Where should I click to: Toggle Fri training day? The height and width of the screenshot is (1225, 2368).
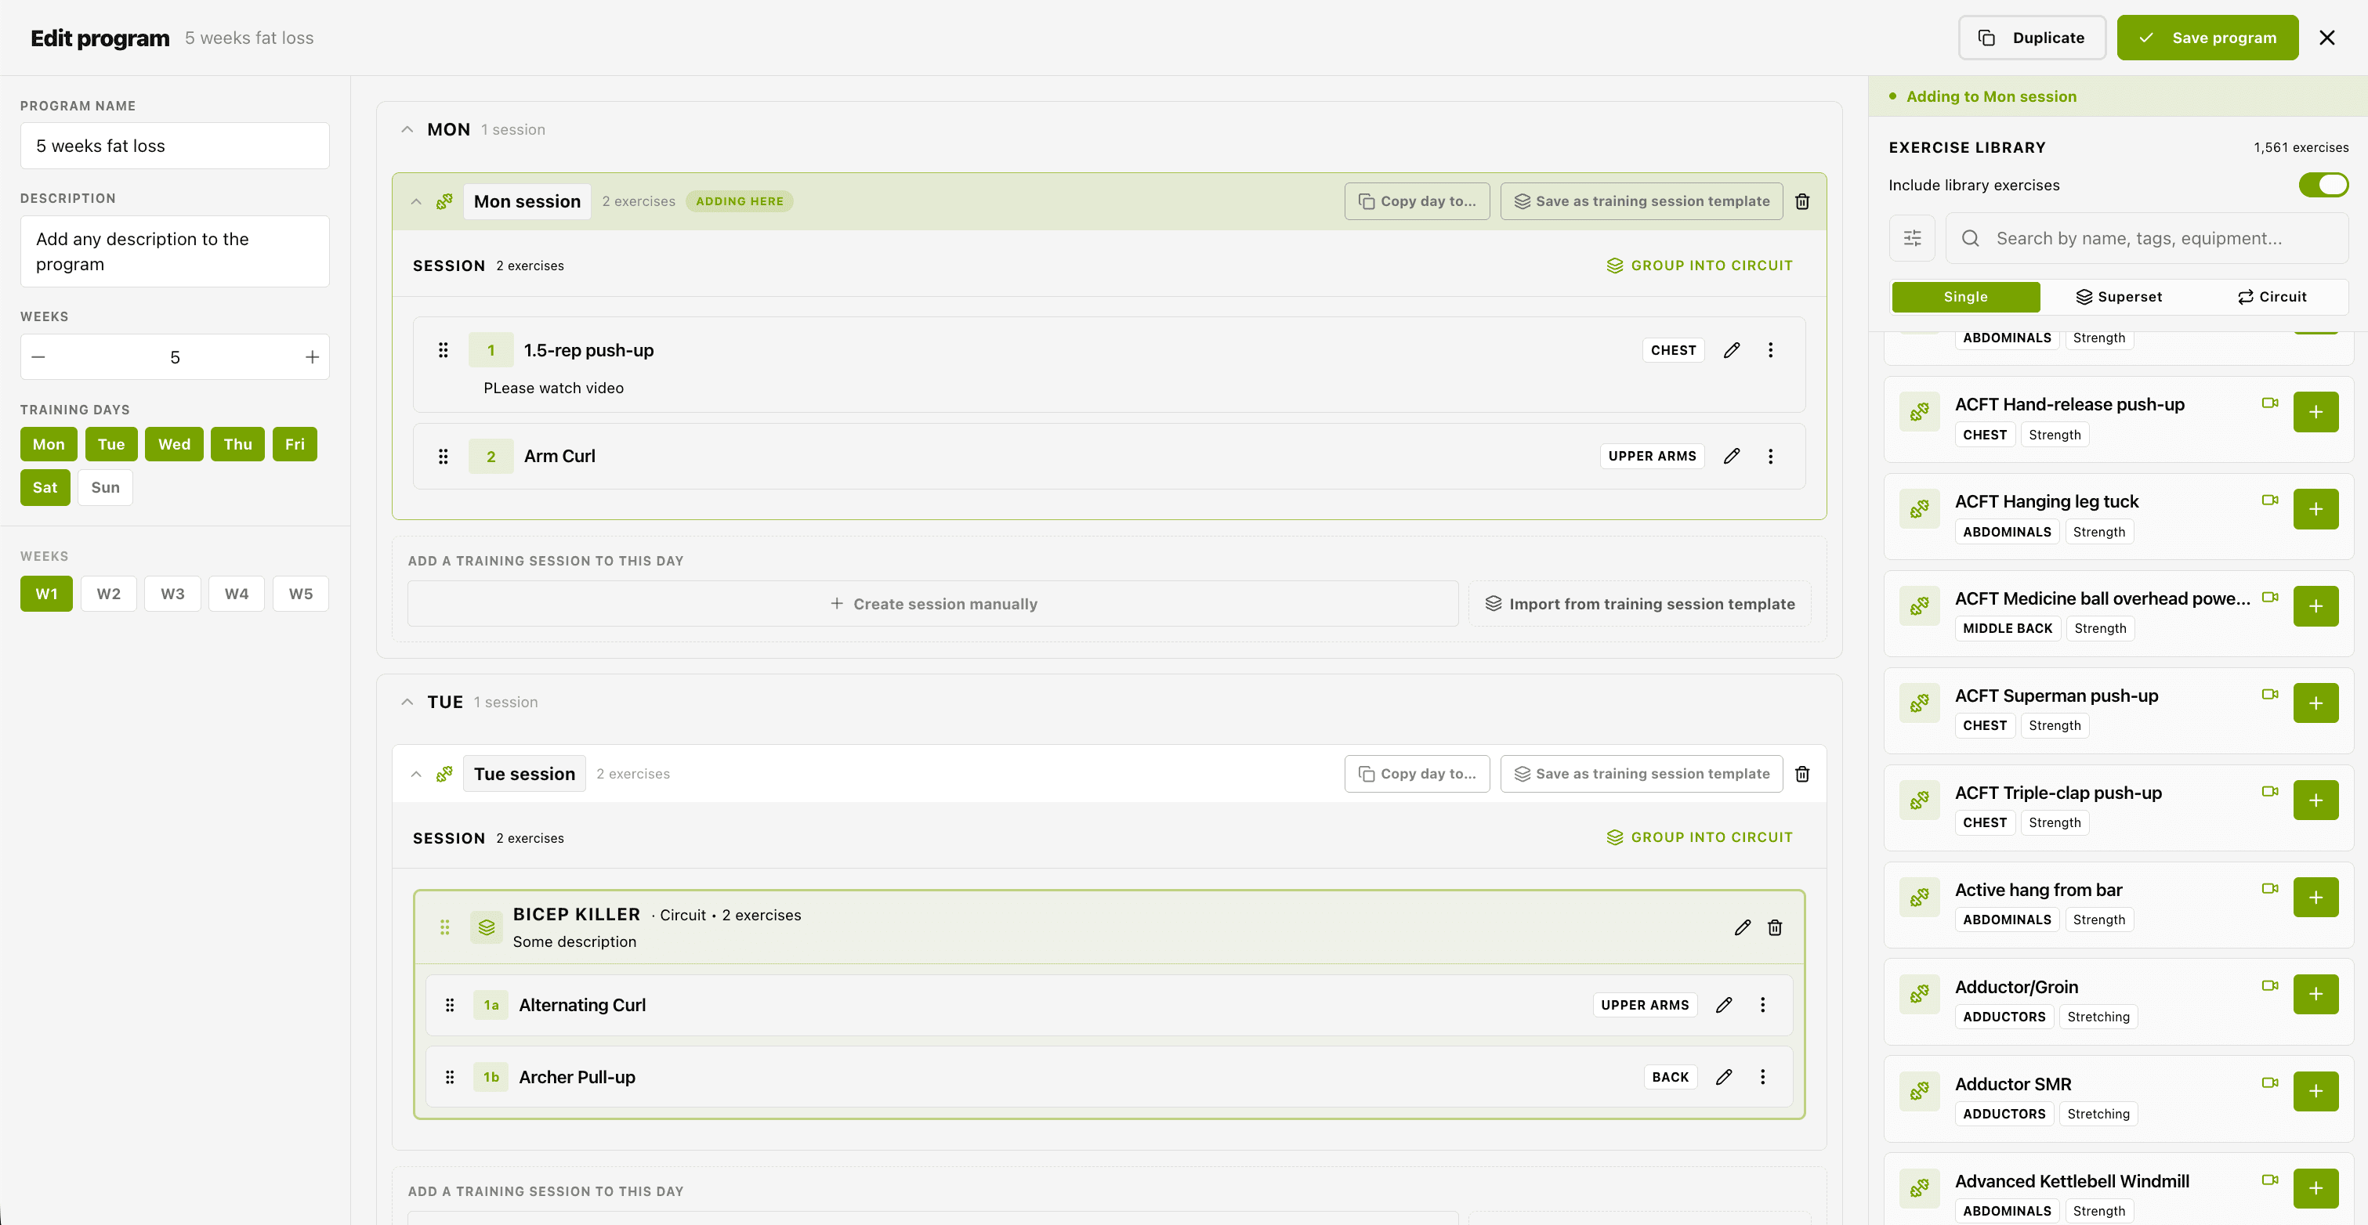pyautogui.click(x=294, y=444)
